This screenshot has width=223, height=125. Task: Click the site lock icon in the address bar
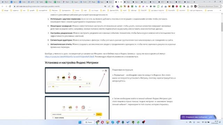point(15,6)
